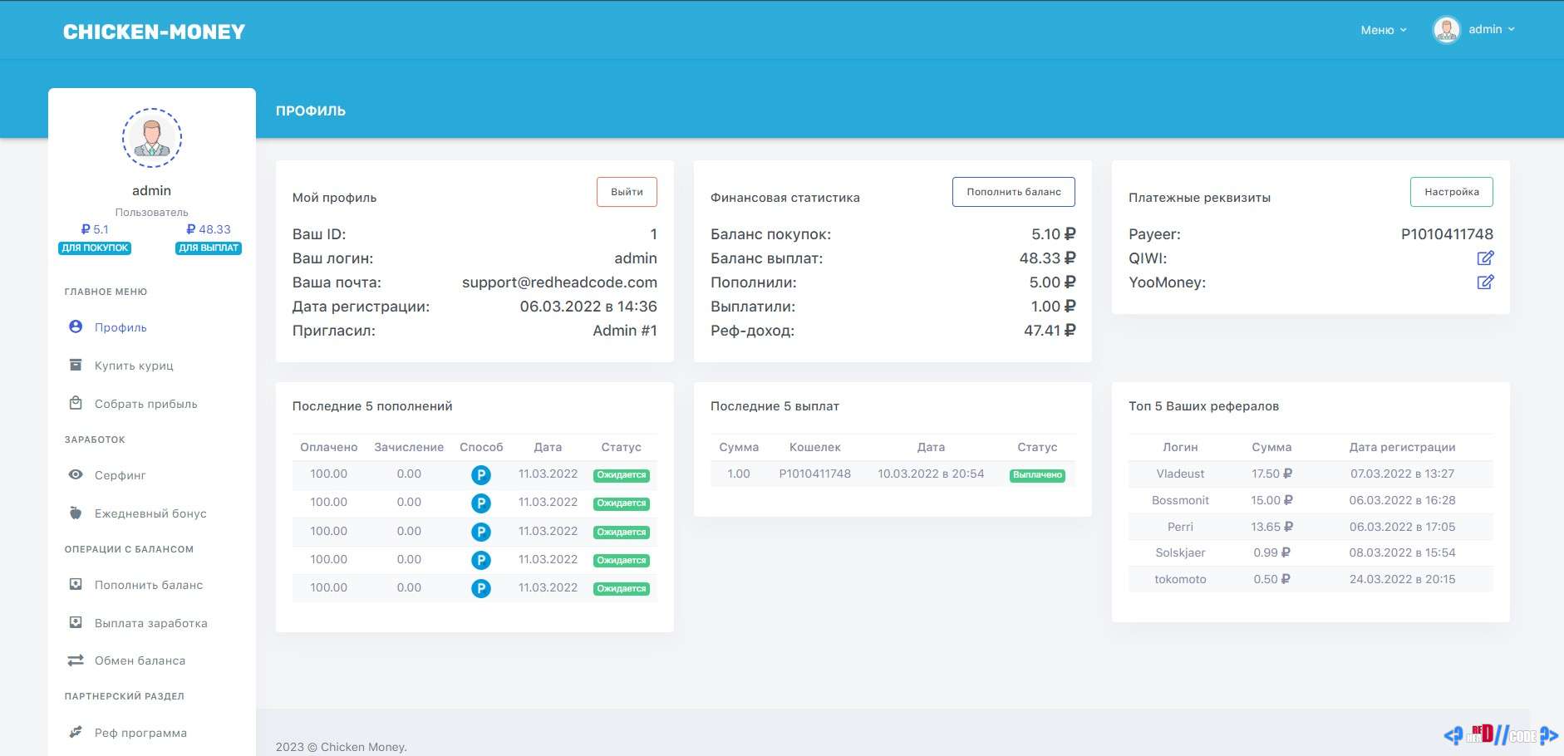Screen dimensions: 1564x756
Task: Click the Payeer icon in fifth deposit row
Action: tap(481, 588)
